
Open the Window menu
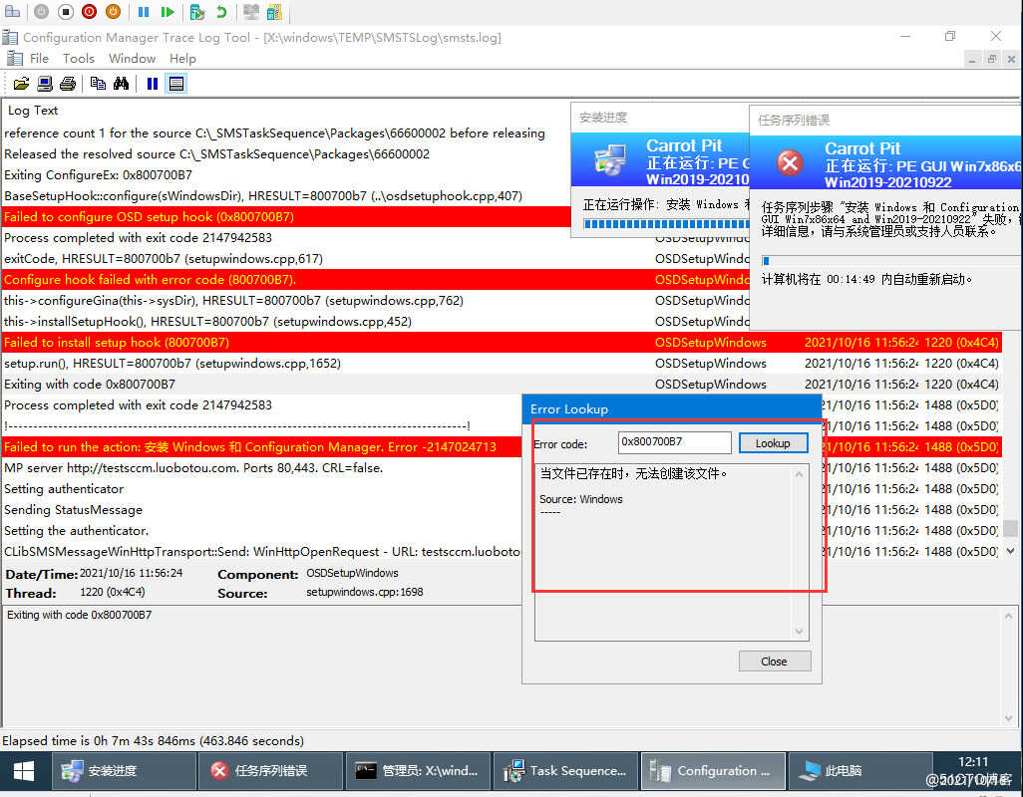click(132, 59)
